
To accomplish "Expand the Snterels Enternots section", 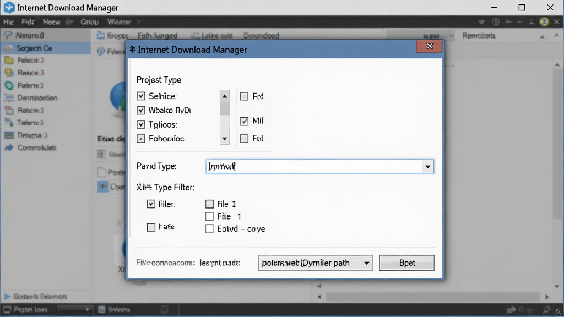I will pyautogui.click(x=7, y=297).
